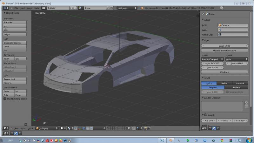The image size is (254, 143).
Task: Click the Camera object field
Action: [233, 25]
